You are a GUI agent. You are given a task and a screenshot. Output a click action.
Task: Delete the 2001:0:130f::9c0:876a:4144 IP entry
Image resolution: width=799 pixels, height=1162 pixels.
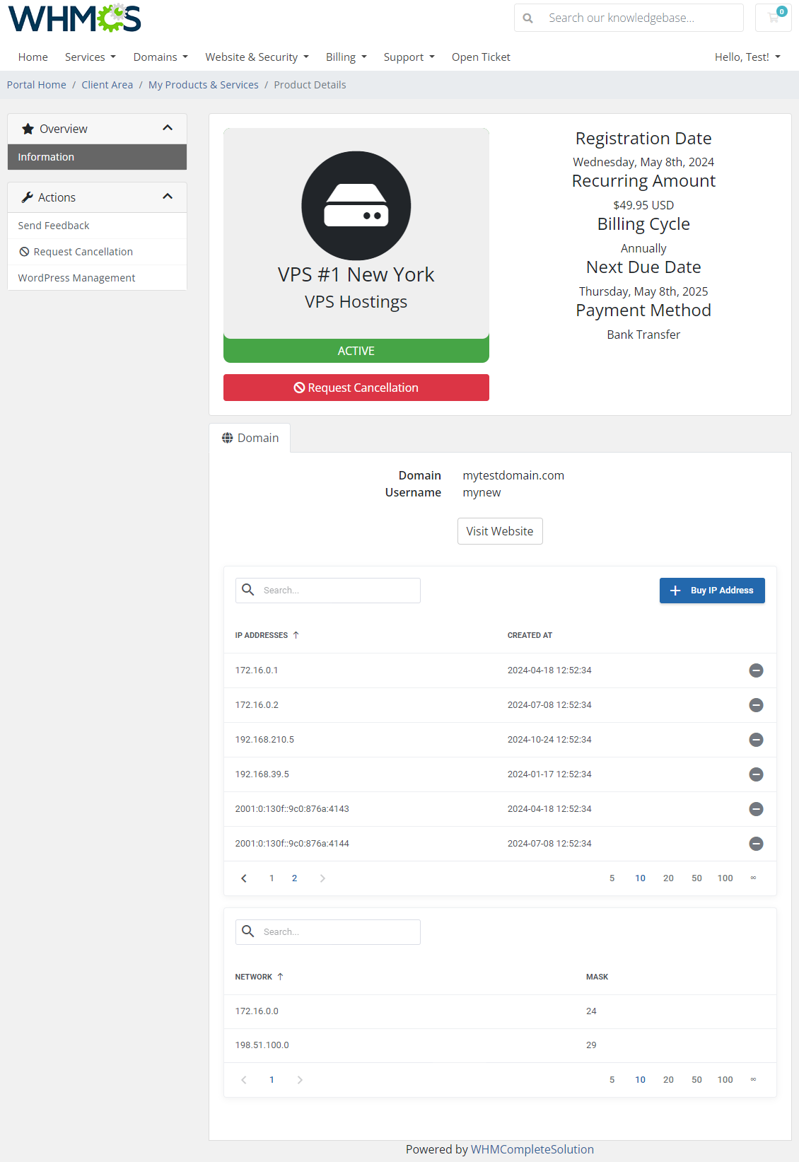pyautogui.click(x=756, y=844)
